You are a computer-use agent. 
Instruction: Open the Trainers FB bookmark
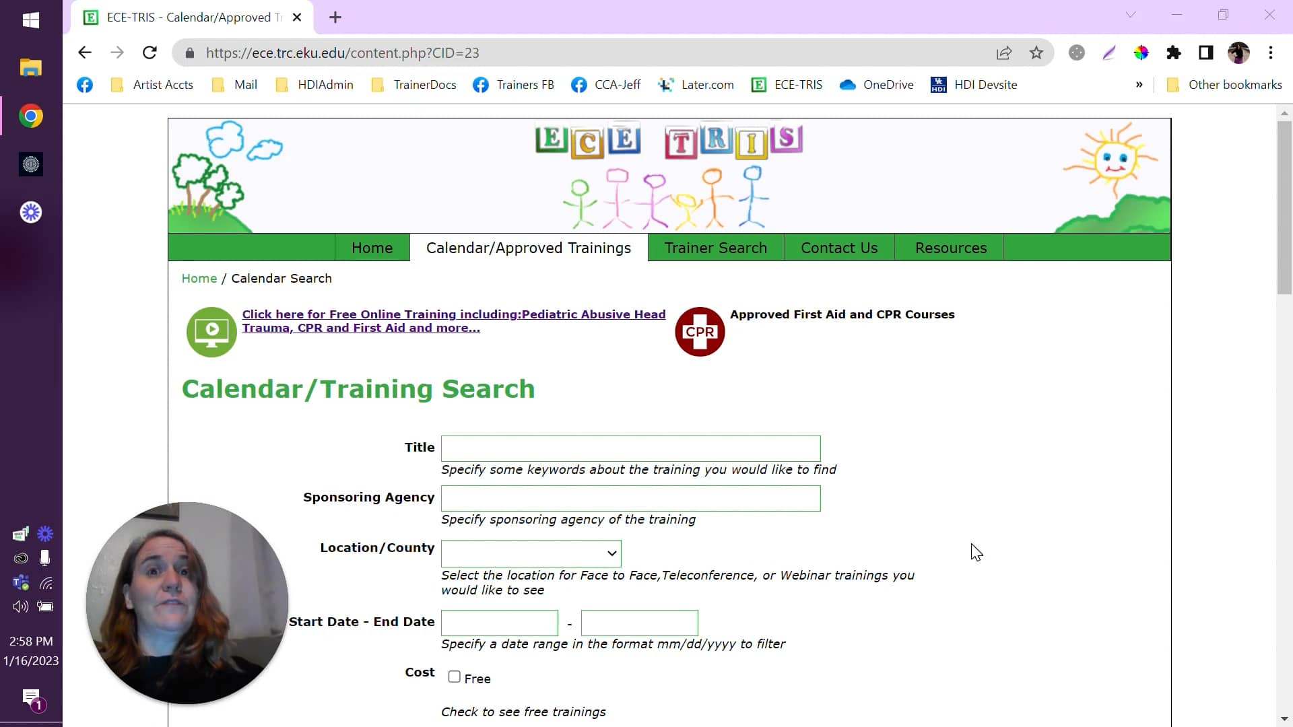pos(513,85)
